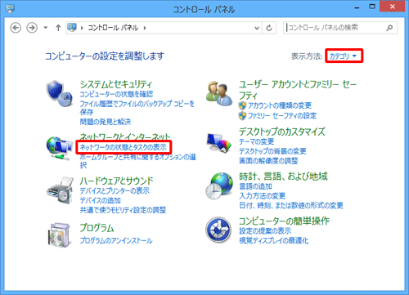This screenshot has height=295, width=409.
Task: Open モビリティ設定の調整 link
Action: coord(123,210)
